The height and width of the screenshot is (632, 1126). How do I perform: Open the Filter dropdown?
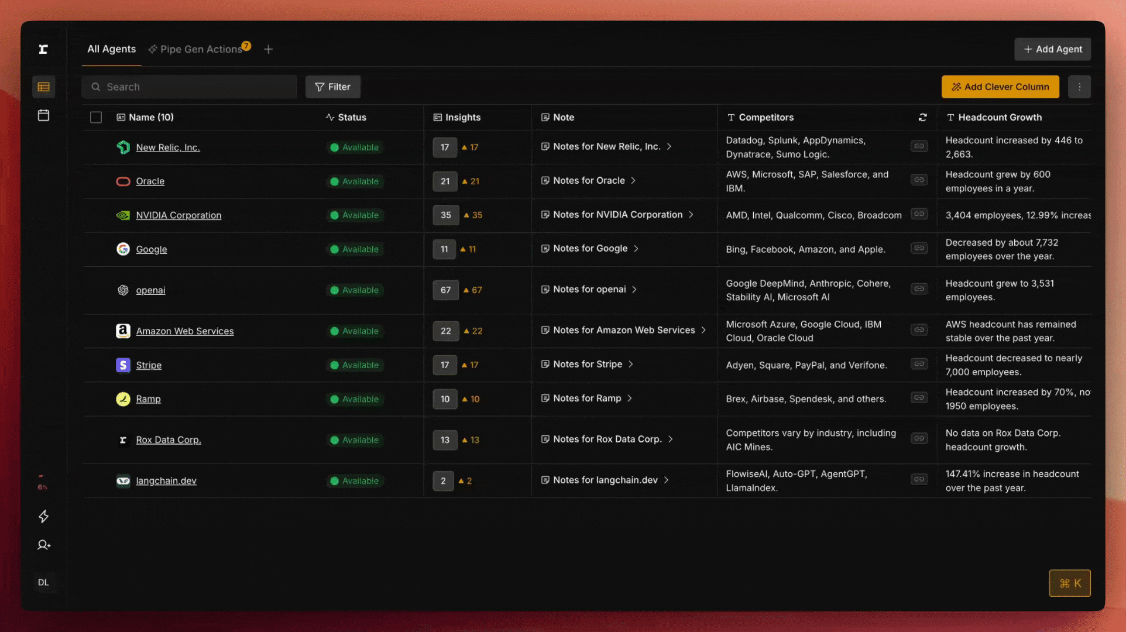[x=332, y=87]
